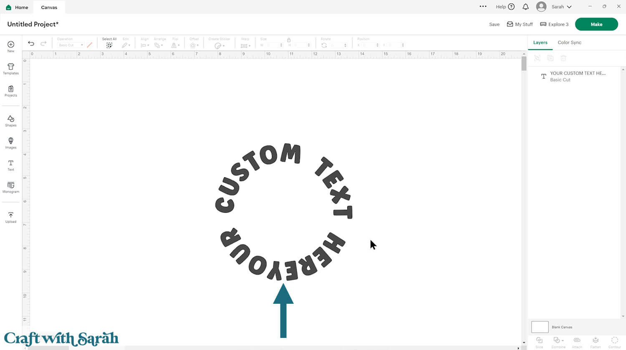Click the Flatten tool

[596, 342]
